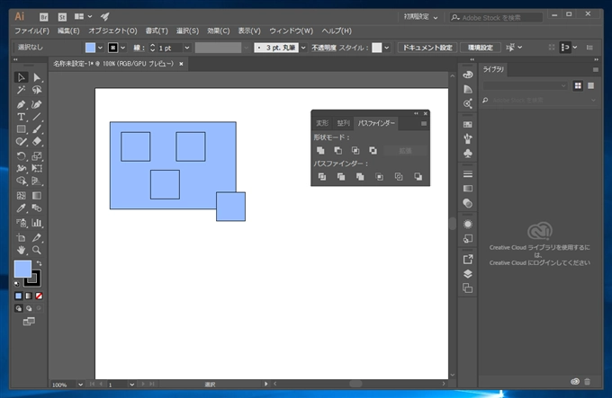
Task: Click the Trim pathfinder icon
Action: point(341,177)
